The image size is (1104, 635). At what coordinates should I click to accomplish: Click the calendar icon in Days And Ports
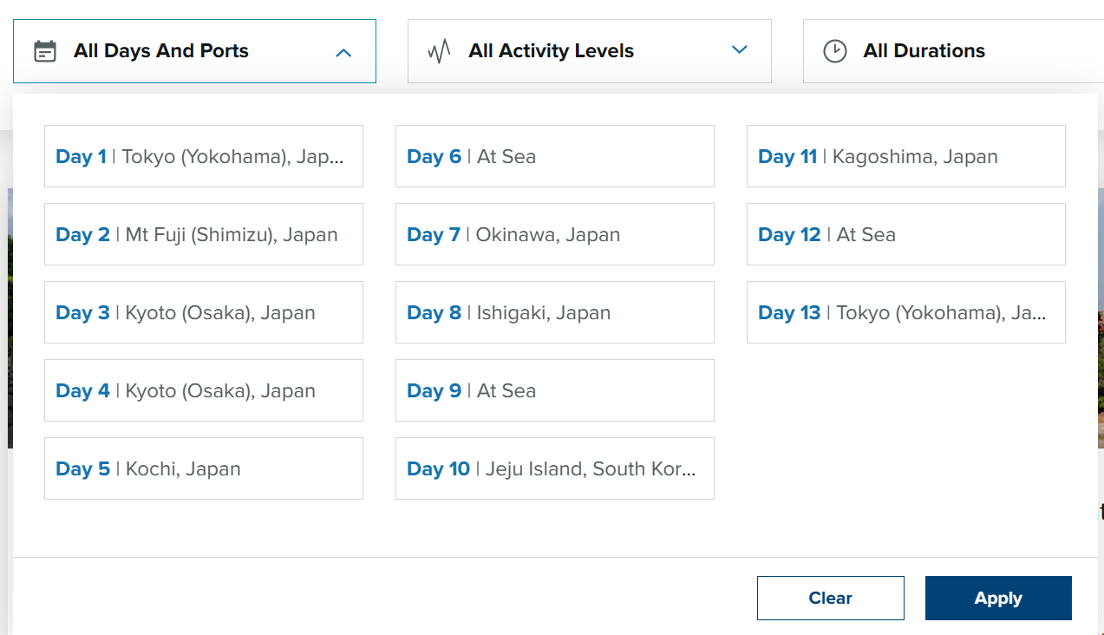tap(44, 51)
